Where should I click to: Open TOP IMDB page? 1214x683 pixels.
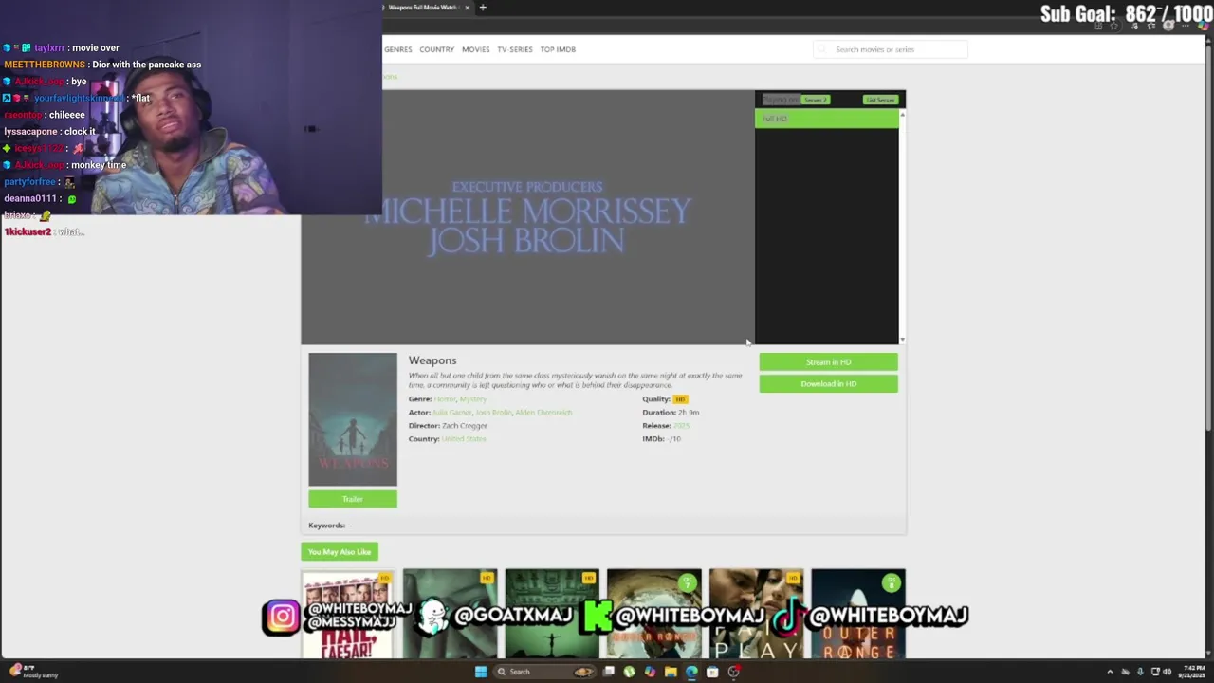[x=558, y=49]
